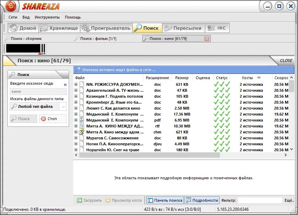The image size is (298, 215).
Task: Open the Инструменты menu
Action: 47,17
